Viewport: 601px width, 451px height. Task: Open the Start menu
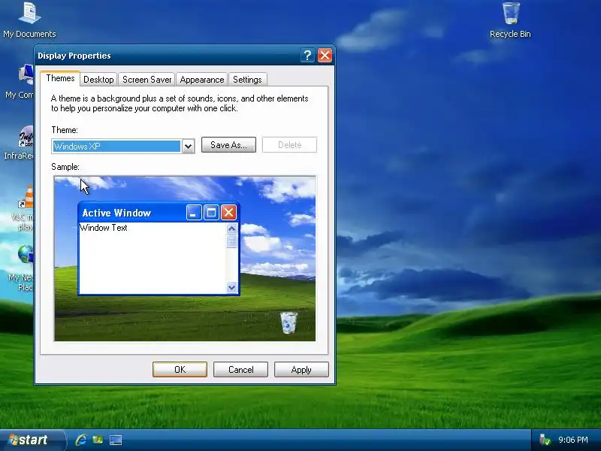click(x=32, y=440)
